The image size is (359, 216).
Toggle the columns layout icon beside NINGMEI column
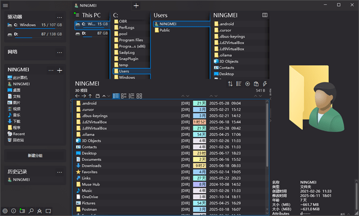coord(265,15)
